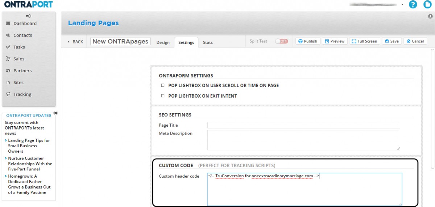Edit the New ONTRApages name field
This screenshot has height=207, width=435.
coord(120,41)
